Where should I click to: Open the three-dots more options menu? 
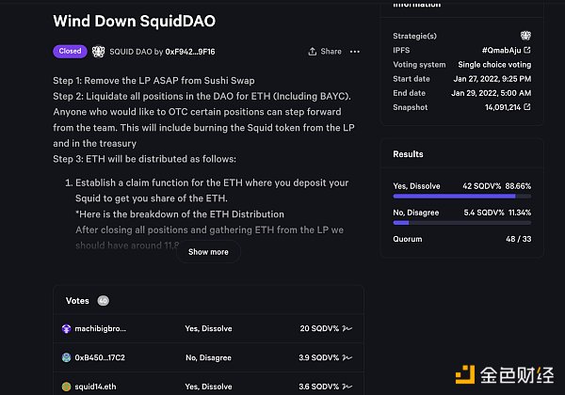coord(354,51)
